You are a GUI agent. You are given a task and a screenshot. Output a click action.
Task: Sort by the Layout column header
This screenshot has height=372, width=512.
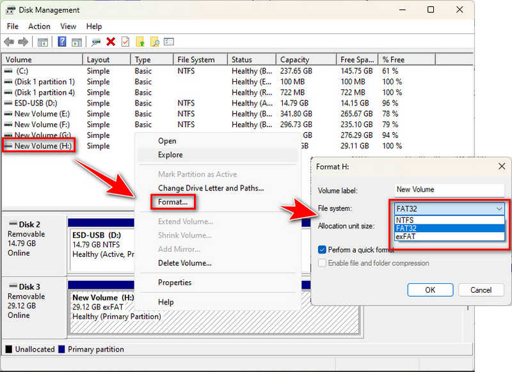tap(107, 59)
